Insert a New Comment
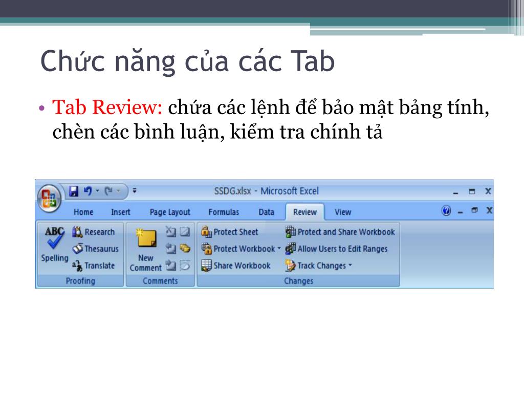This screenshot has width=524, height=393. point(146,249)
